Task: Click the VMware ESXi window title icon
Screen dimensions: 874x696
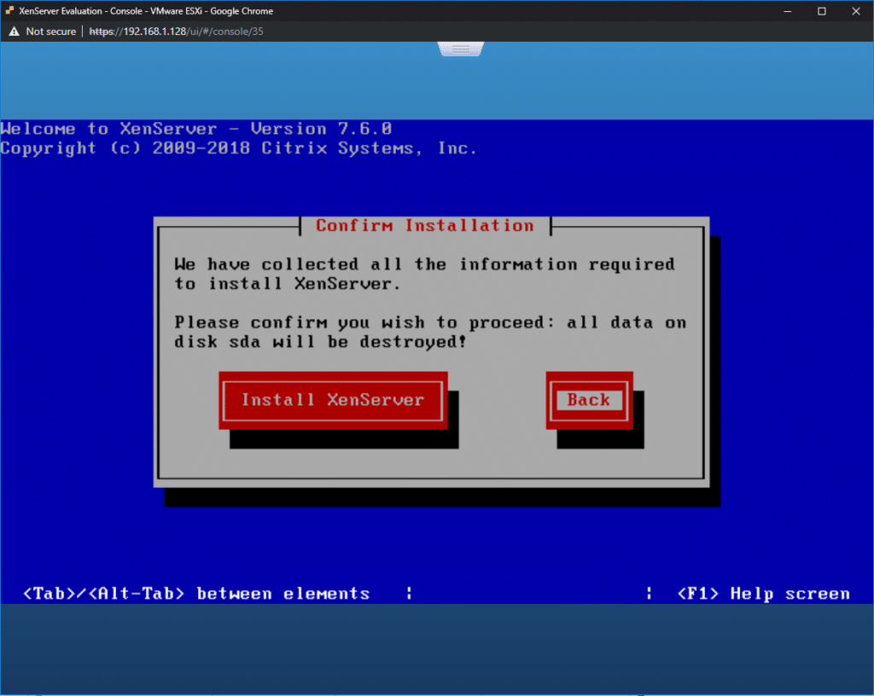Action: [9, 10]
